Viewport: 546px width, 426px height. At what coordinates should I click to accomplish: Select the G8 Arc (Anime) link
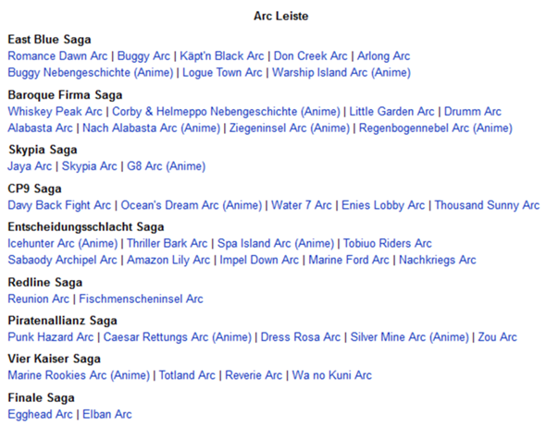point(166,166)
